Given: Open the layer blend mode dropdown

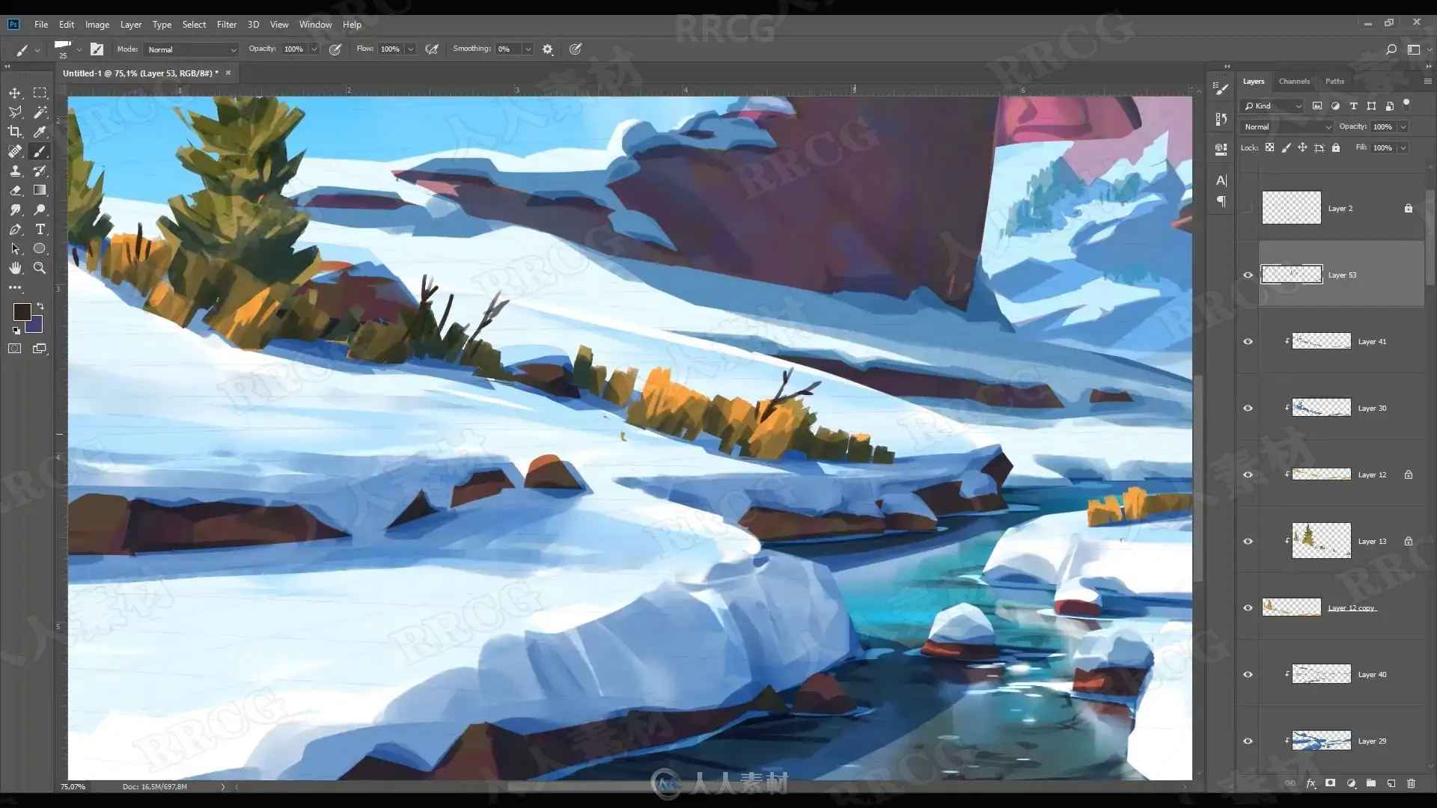Looking at the screenshot, I should (x=1287, y=126).
